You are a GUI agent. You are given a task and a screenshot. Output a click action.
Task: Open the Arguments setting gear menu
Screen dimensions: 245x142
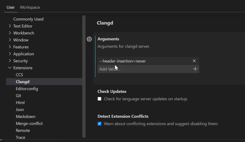click(89, 39)
